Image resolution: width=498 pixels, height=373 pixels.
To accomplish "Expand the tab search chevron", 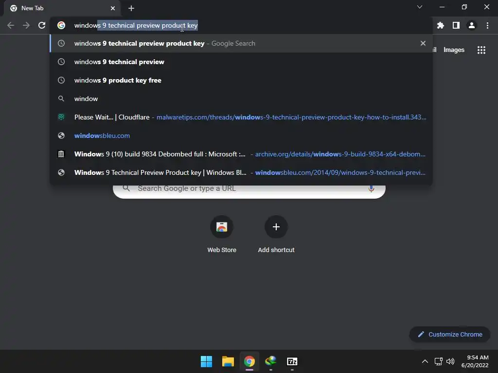I will [x=420, y=7].
